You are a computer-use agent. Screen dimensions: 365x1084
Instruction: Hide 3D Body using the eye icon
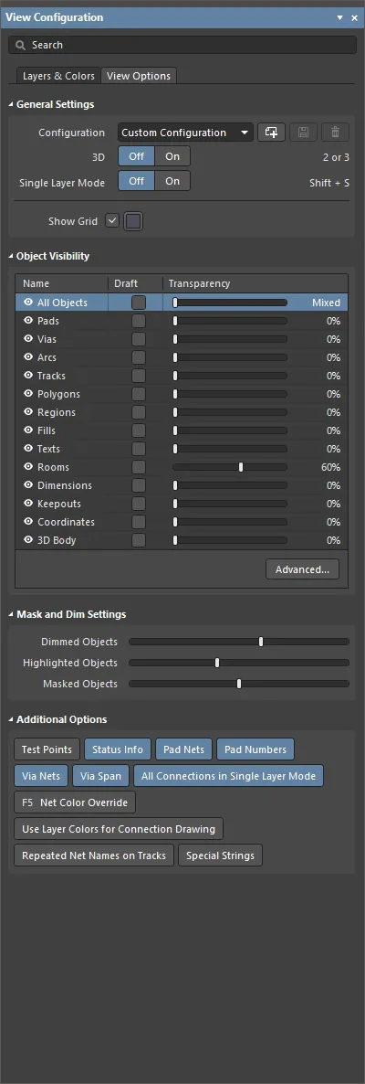[28, 540]
